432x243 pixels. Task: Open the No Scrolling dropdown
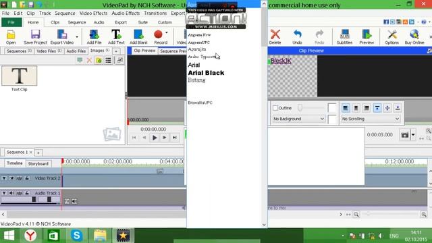coord(371,119)
